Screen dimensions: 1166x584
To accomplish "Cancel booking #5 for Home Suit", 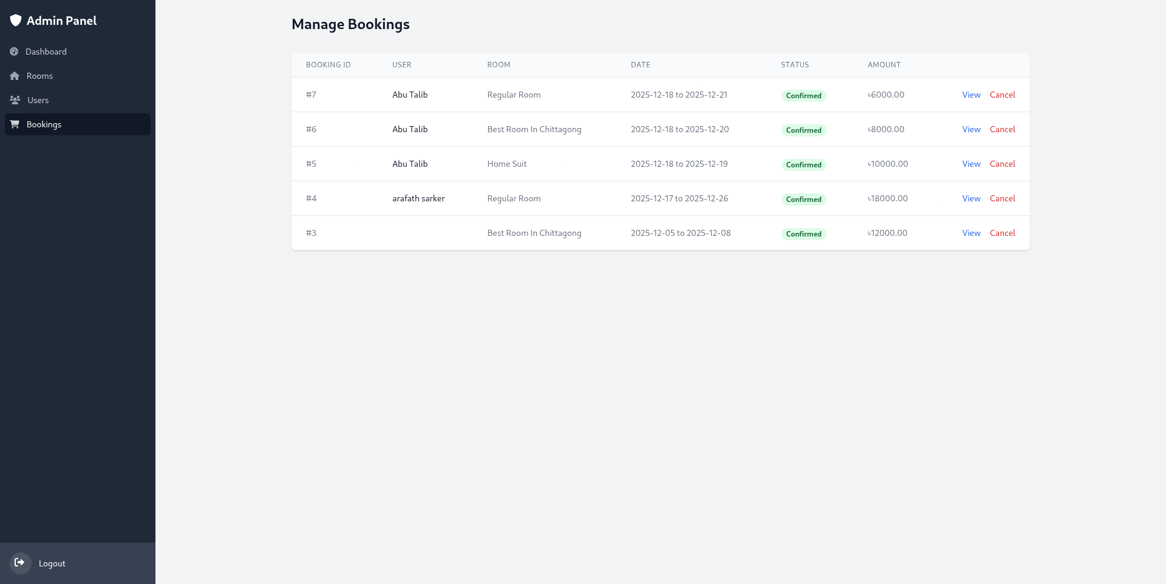I will tap(1002, 164).
